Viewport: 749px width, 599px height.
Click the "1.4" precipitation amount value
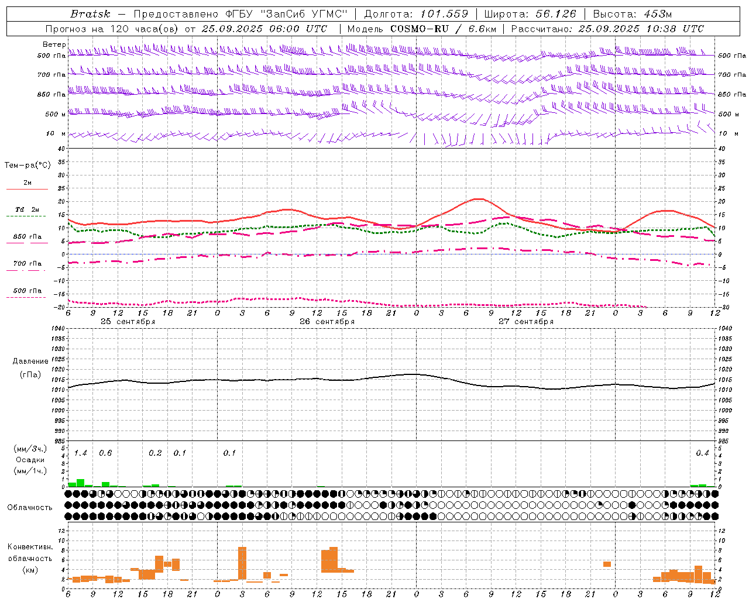(81, 453)
